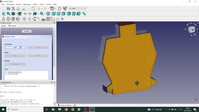Open the Undo history dropdown arrow
Screen dimensions: 199x112
coord(42,8)
